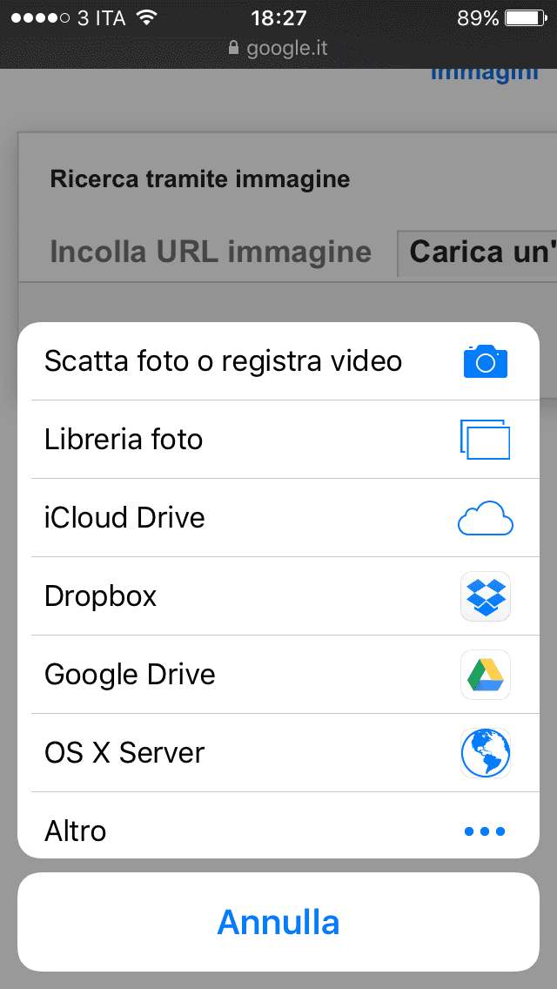557x989 pixels.
Task: Tap the iCloud Drive cloud icon
Action: (x=485, y=518)
